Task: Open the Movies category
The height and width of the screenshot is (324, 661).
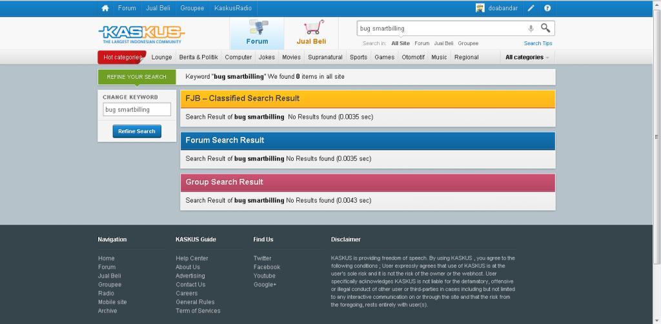Action: click(291, 57)
